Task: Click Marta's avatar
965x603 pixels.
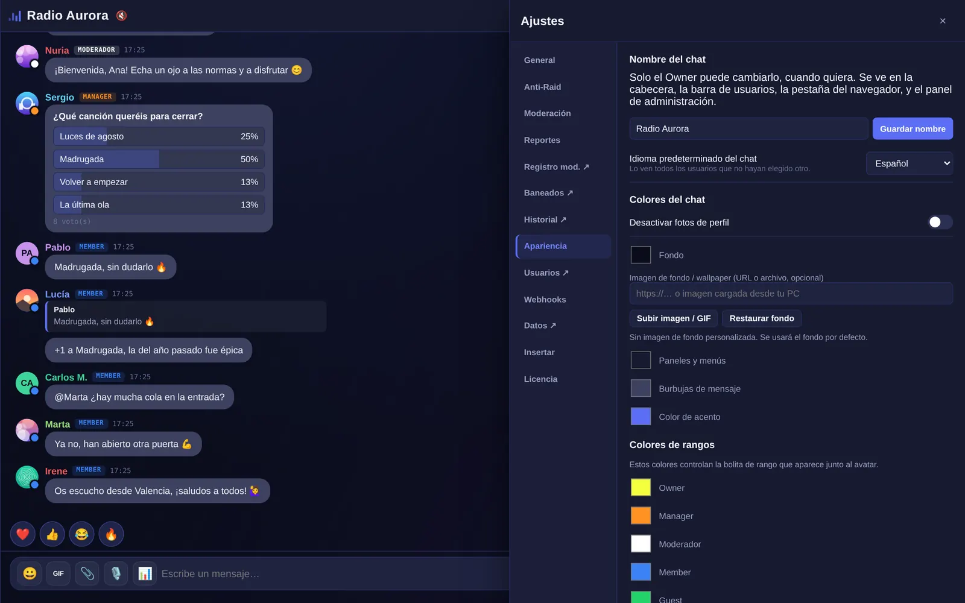Action: point(27,431)
